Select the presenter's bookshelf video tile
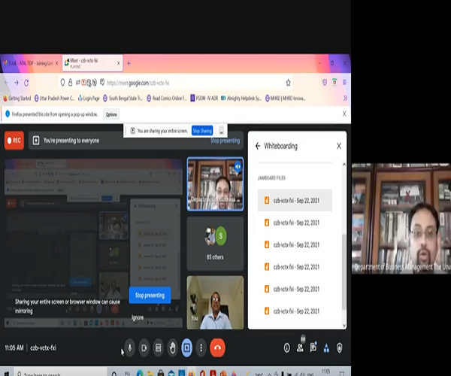 coord(215,183)
